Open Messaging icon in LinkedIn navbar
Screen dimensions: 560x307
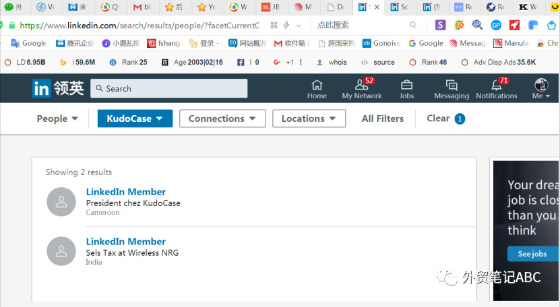click(x=452, y=90)
